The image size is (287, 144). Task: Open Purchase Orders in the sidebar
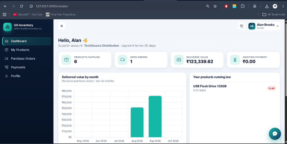(x=27, y=59)
